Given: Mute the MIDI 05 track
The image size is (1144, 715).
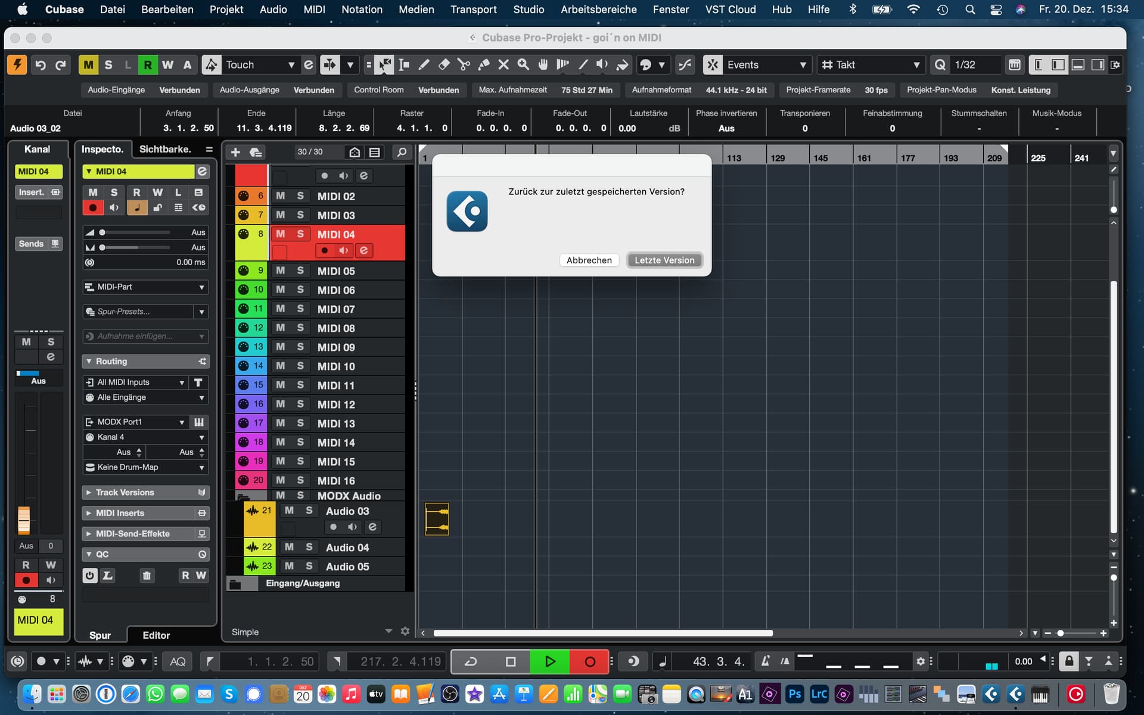Looking at the screenshot, I should click(x=280, y=271).
